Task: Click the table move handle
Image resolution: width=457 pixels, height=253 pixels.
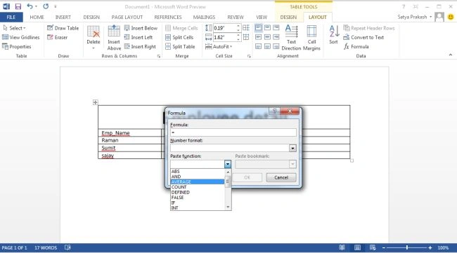Action: pyautogui.click(x=95, y=102)
